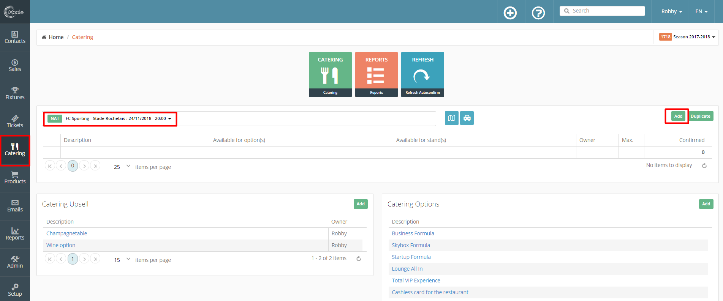Open Emails in the sidebar
The image size is (723, 301).
pos(15,206)
